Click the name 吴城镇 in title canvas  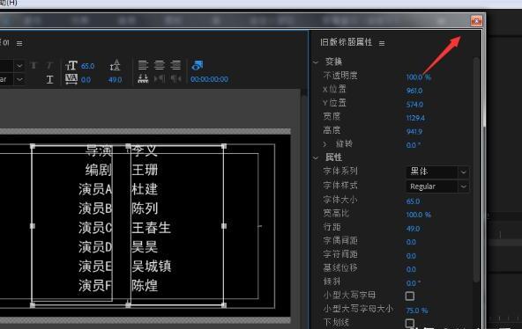tap(151, 267)
